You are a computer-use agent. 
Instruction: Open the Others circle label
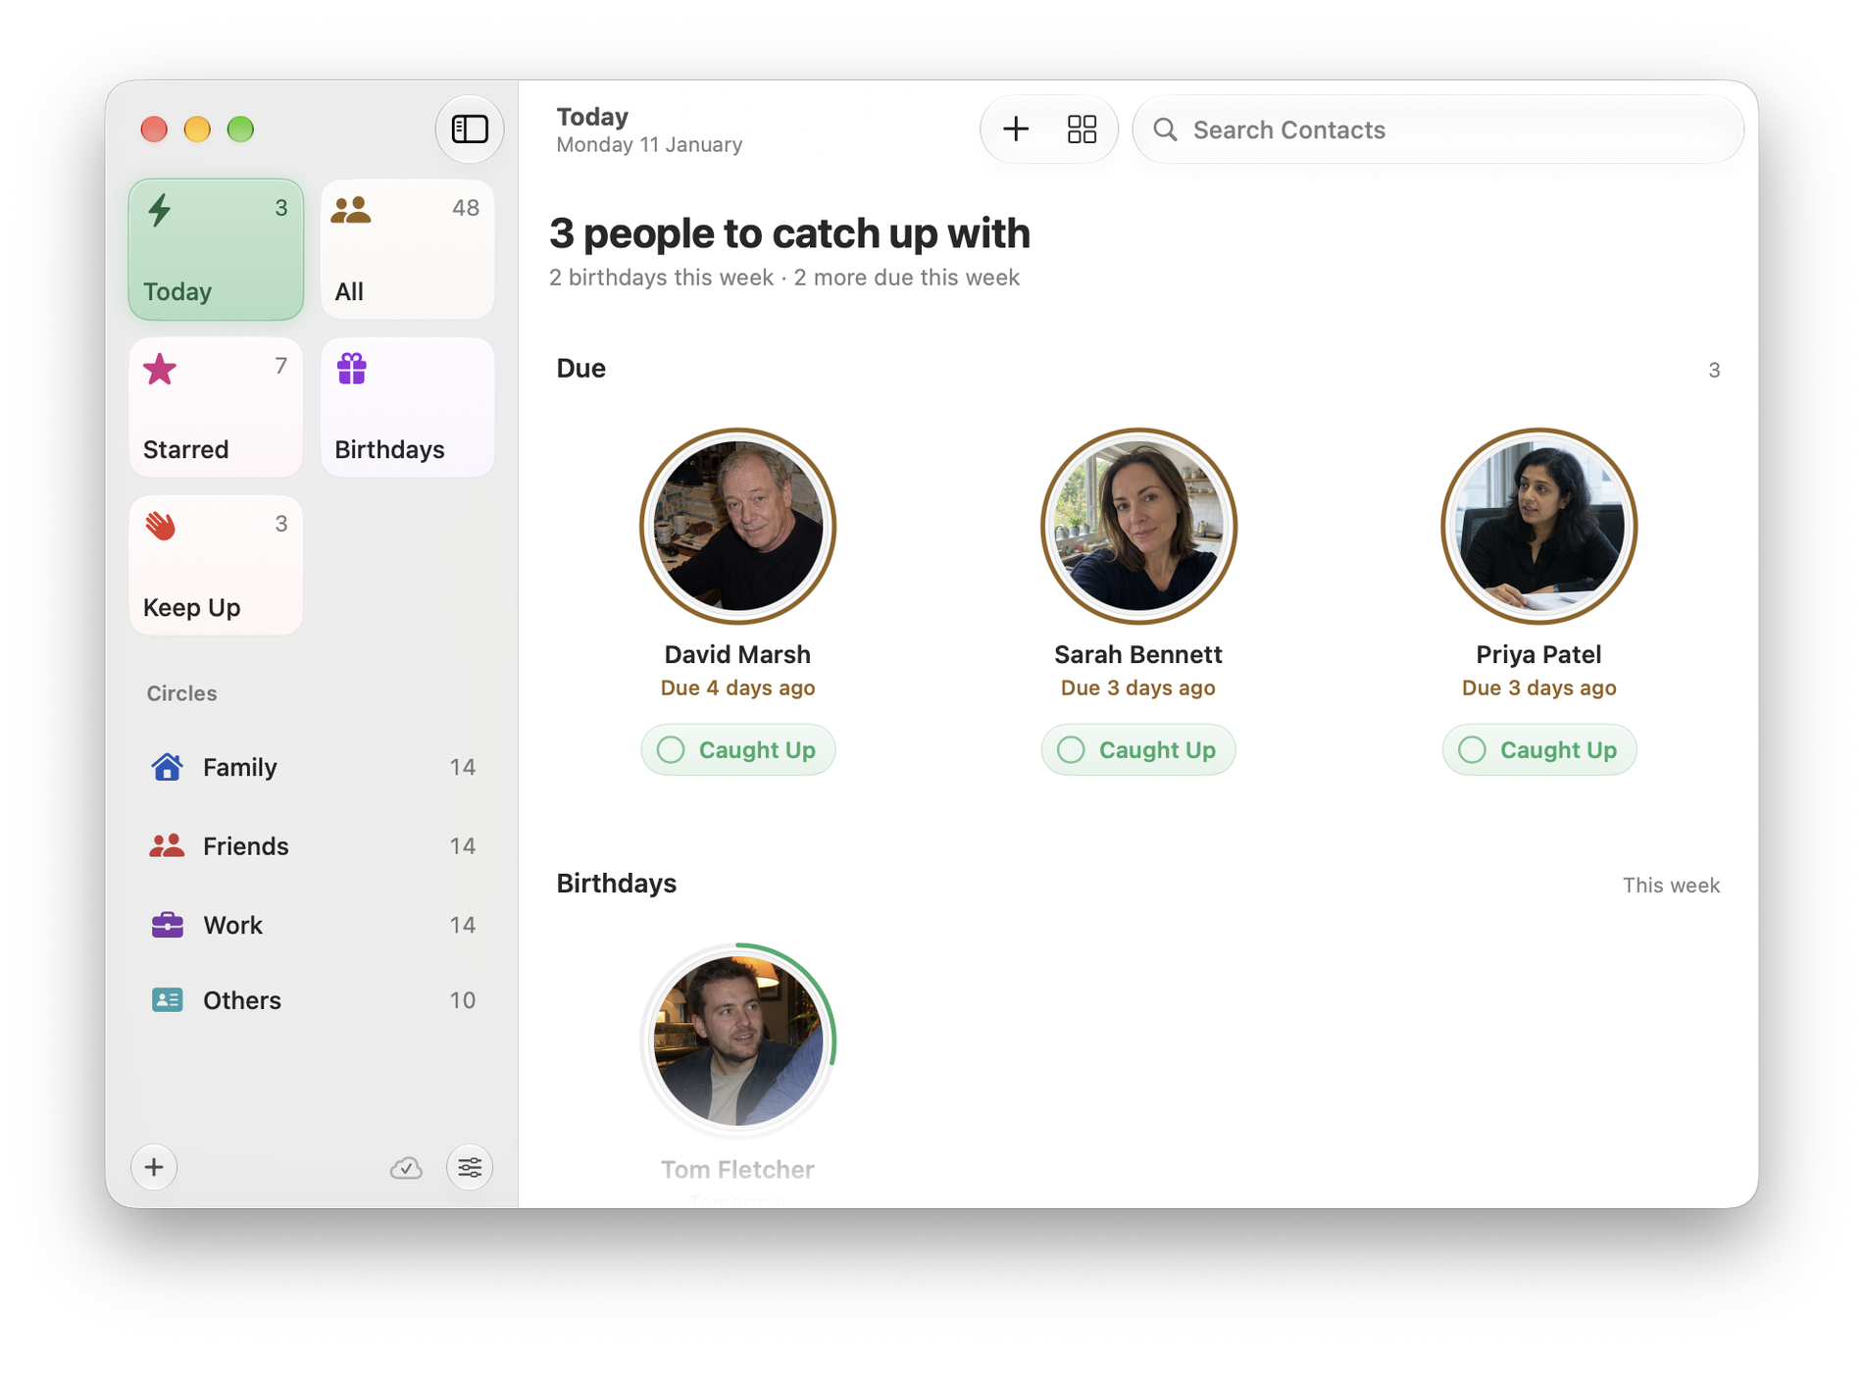241,999
